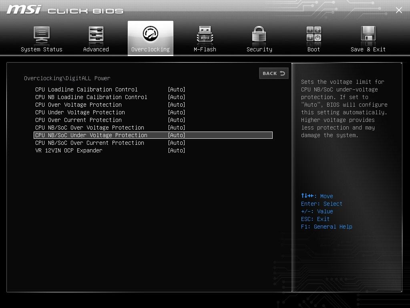410x308 pixels.
Task: Change CPU Over Current Protection value
Action: click(177, 120)
